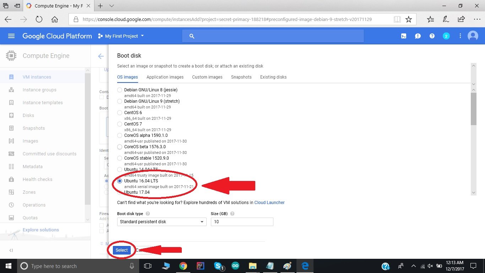Viewport: 485px width, 273px height.
Task: Click the Size (GB) input field
Action: 242,222
